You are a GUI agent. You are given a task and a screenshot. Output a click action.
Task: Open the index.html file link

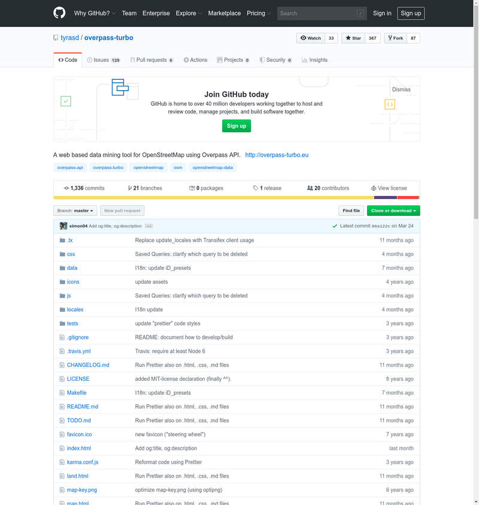(x=79, y=448)
